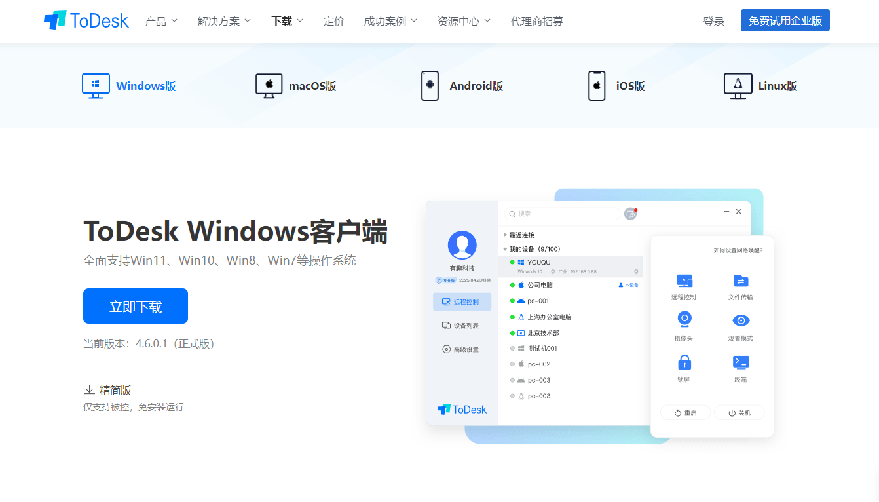Click the 立即下载 download button
879x502 pixels.
coord(135,305)
